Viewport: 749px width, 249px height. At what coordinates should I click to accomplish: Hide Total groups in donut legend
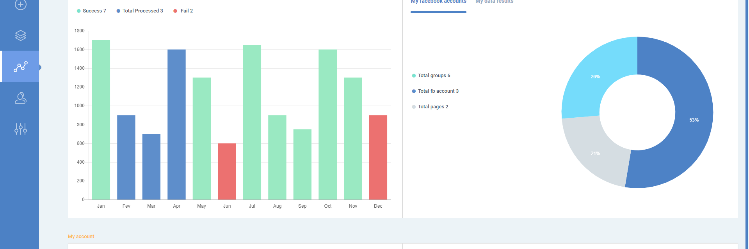point(431,76)
